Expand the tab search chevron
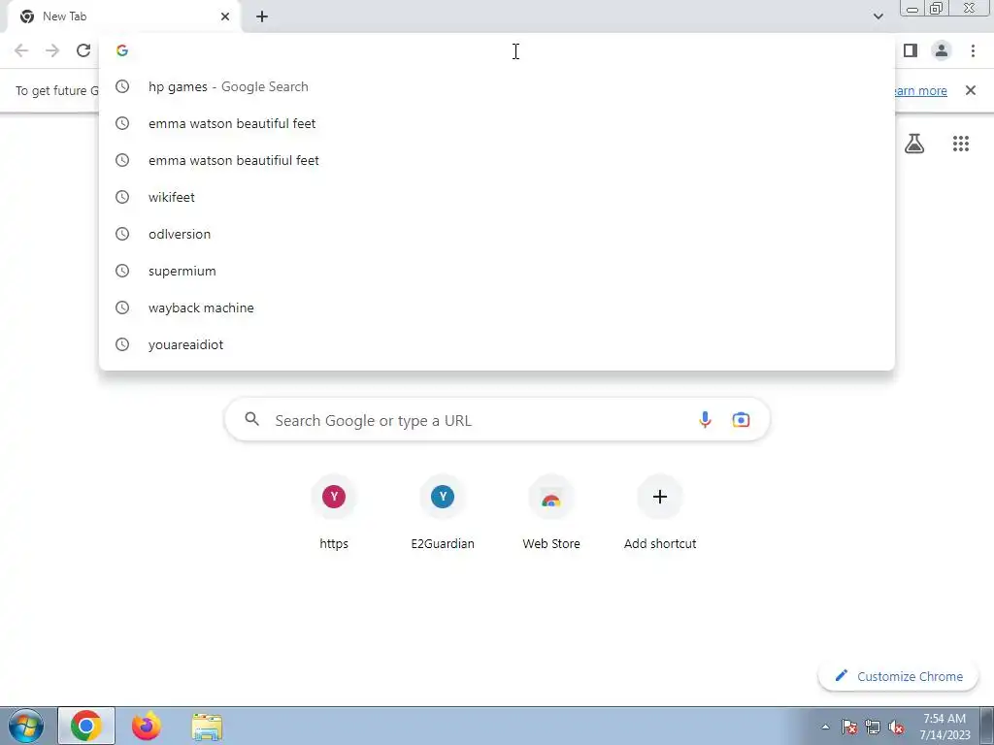994x745 pixels. coord(878,16)
